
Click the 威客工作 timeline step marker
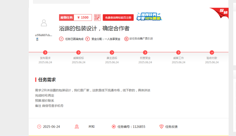[178, 52]
